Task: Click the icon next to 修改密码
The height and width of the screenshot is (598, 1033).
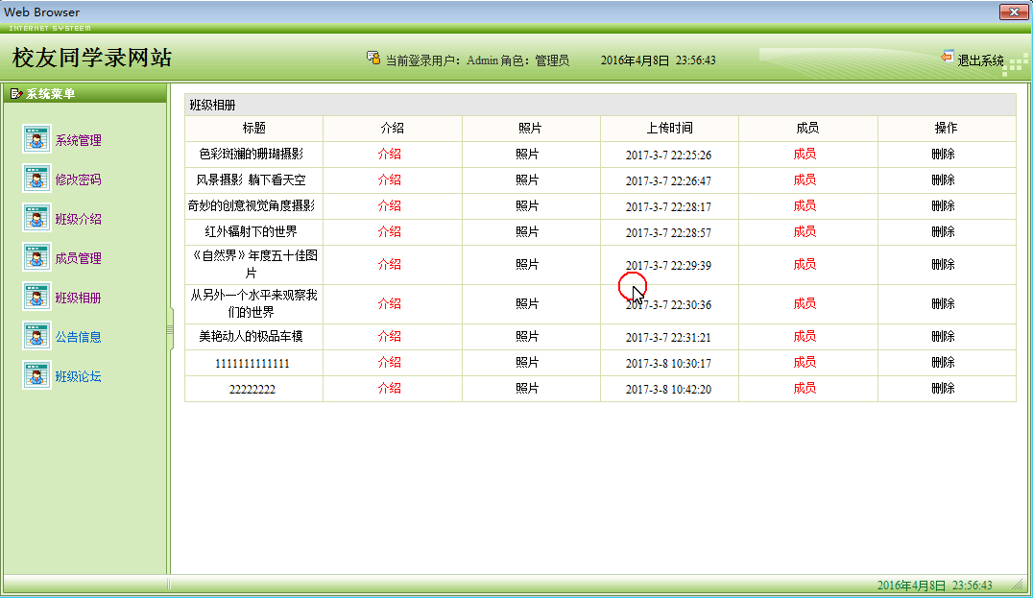Action: tap(36, 179)
